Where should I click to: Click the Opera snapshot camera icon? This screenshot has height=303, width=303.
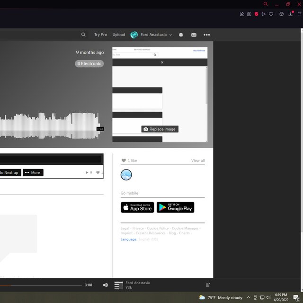(x=249, y=14)
